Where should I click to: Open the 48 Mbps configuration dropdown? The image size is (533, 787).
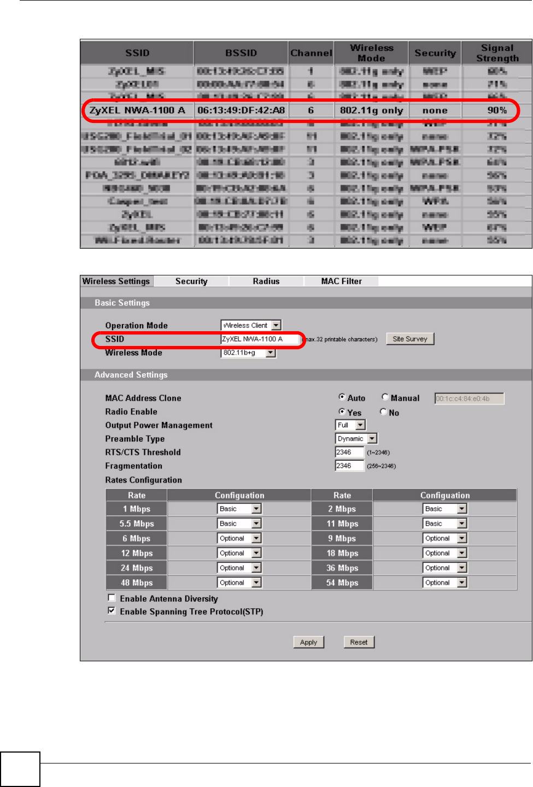pos(239,583)
